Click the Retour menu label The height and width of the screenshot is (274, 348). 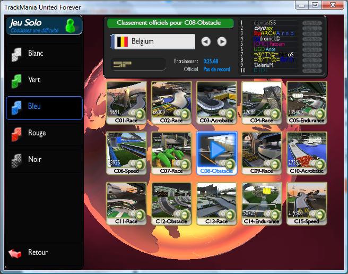pyautogui.click(x=38, y=253)
